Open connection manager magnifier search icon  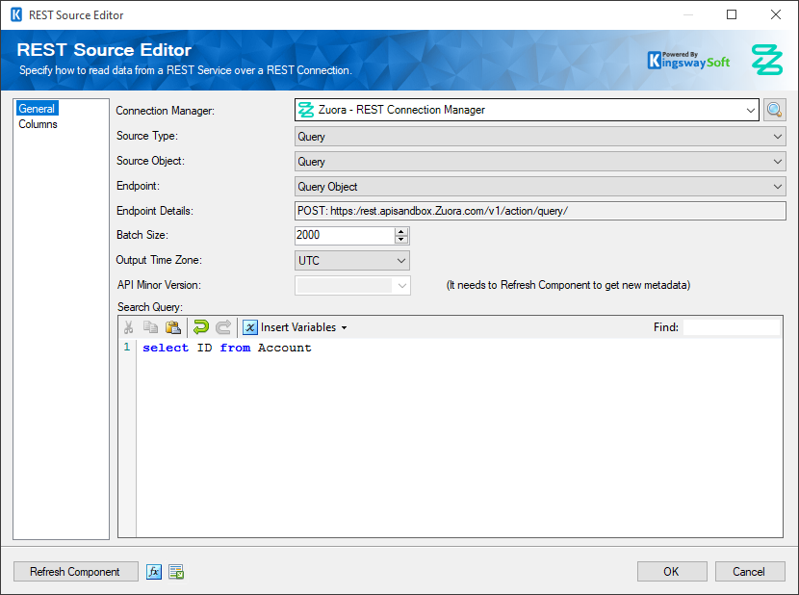(775, 110)
